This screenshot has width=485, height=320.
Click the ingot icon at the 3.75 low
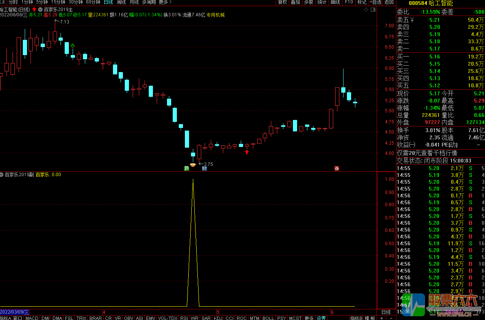click(x=193, y=165)
